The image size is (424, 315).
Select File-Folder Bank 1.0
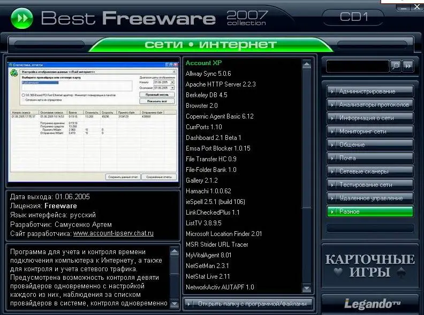211,170
